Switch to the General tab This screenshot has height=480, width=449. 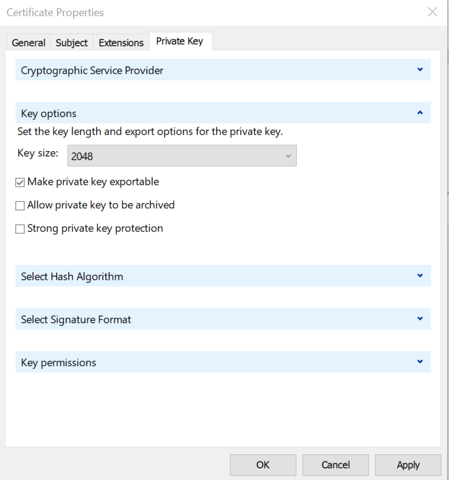28,42
